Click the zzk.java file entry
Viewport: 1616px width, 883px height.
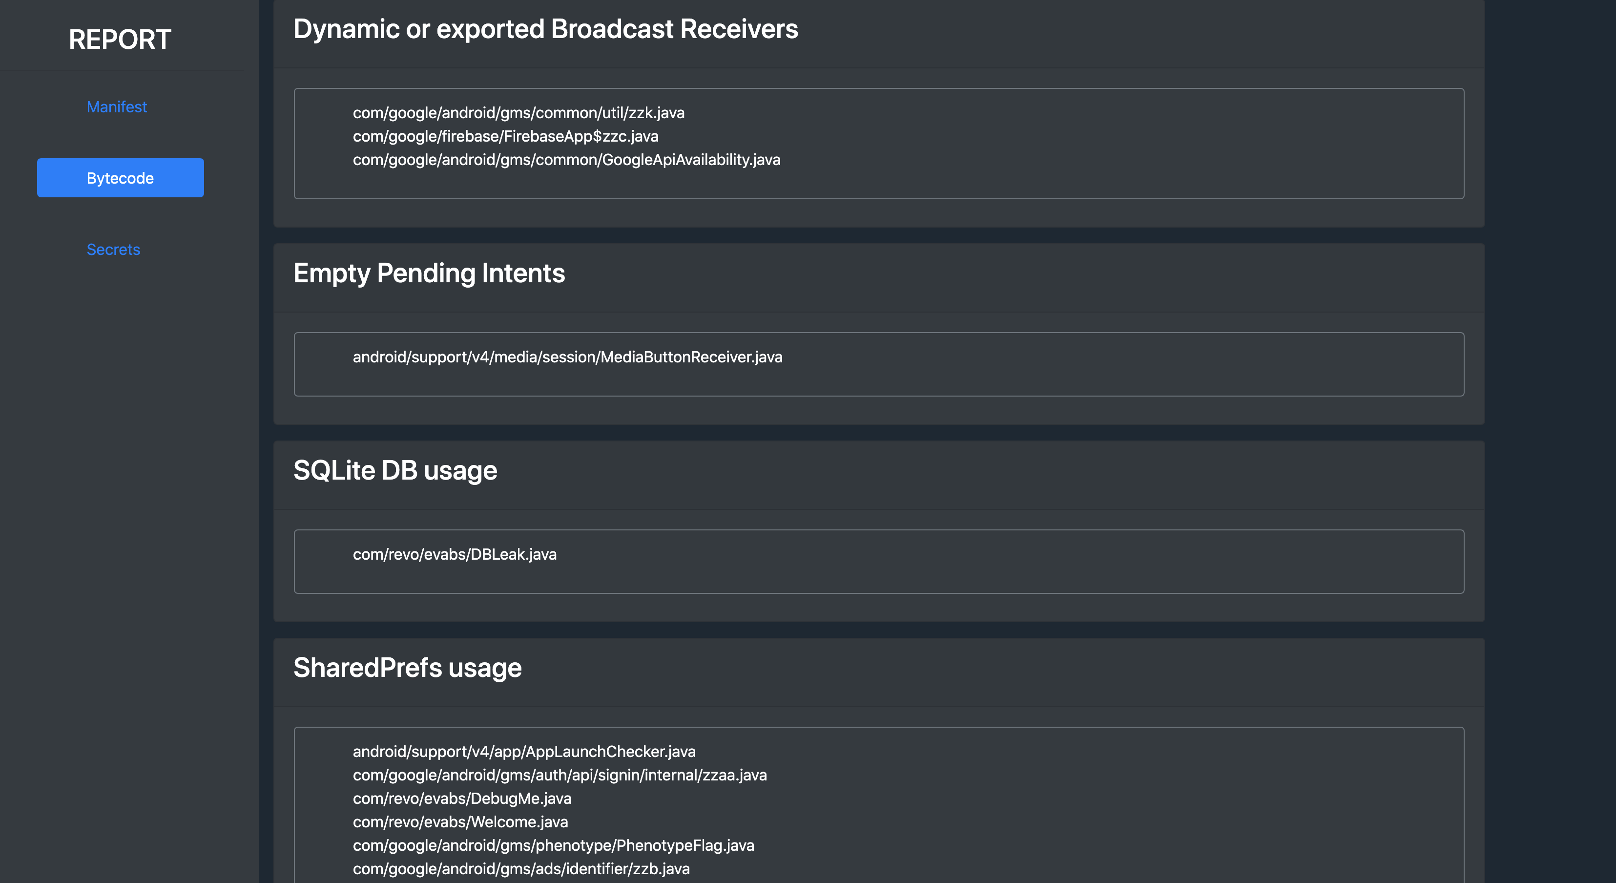pos(518,113)
